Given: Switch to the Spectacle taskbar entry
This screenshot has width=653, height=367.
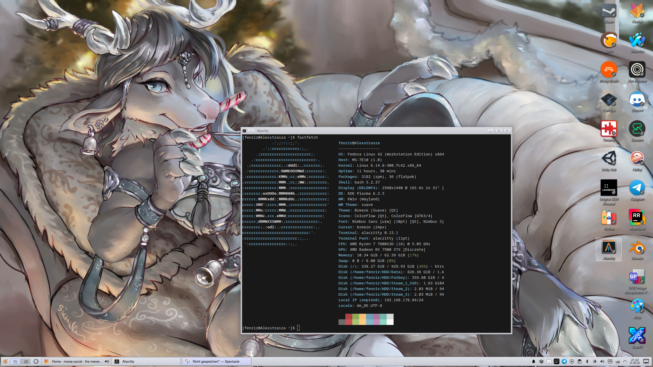Looking at the screenshot, I should 217,361.
